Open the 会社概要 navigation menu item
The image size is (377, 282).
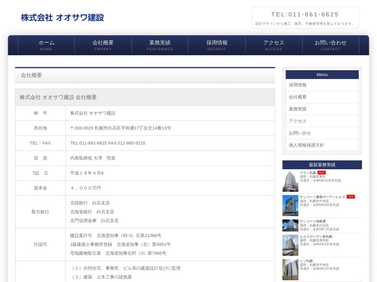pos(103,45)
